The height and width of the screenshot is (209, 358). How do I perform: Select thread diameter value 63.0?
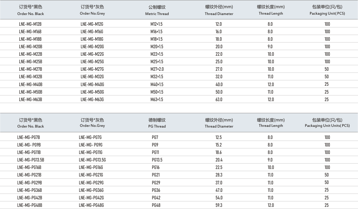[x=219, y=100]
